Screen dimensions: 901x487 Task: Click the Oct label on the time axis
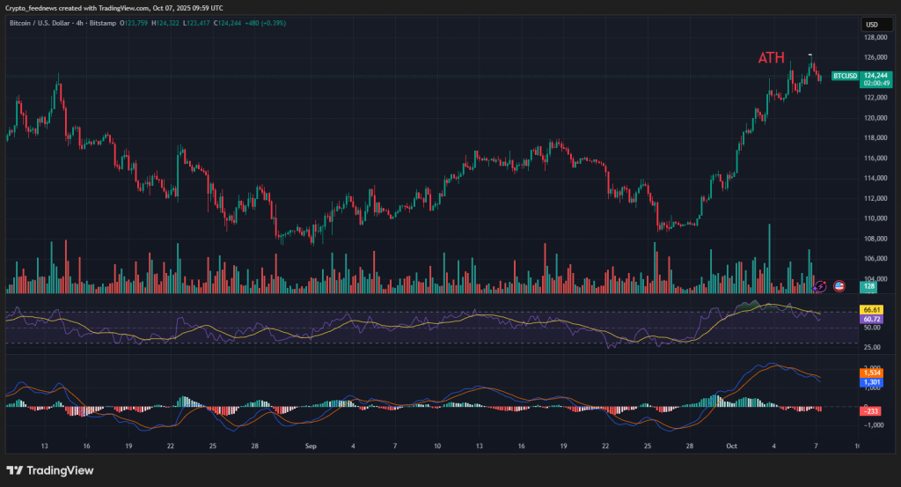pos(731,446)
